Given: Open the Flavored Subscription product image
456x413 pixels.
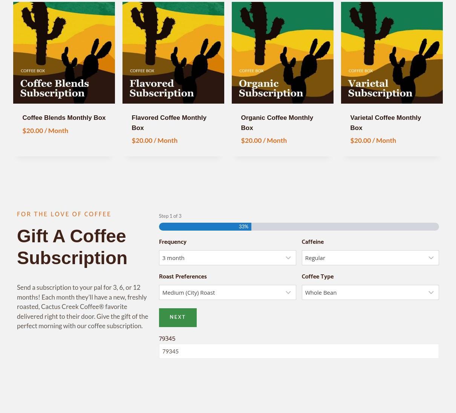Looking at the screenshot, I should tap(173, 53).
